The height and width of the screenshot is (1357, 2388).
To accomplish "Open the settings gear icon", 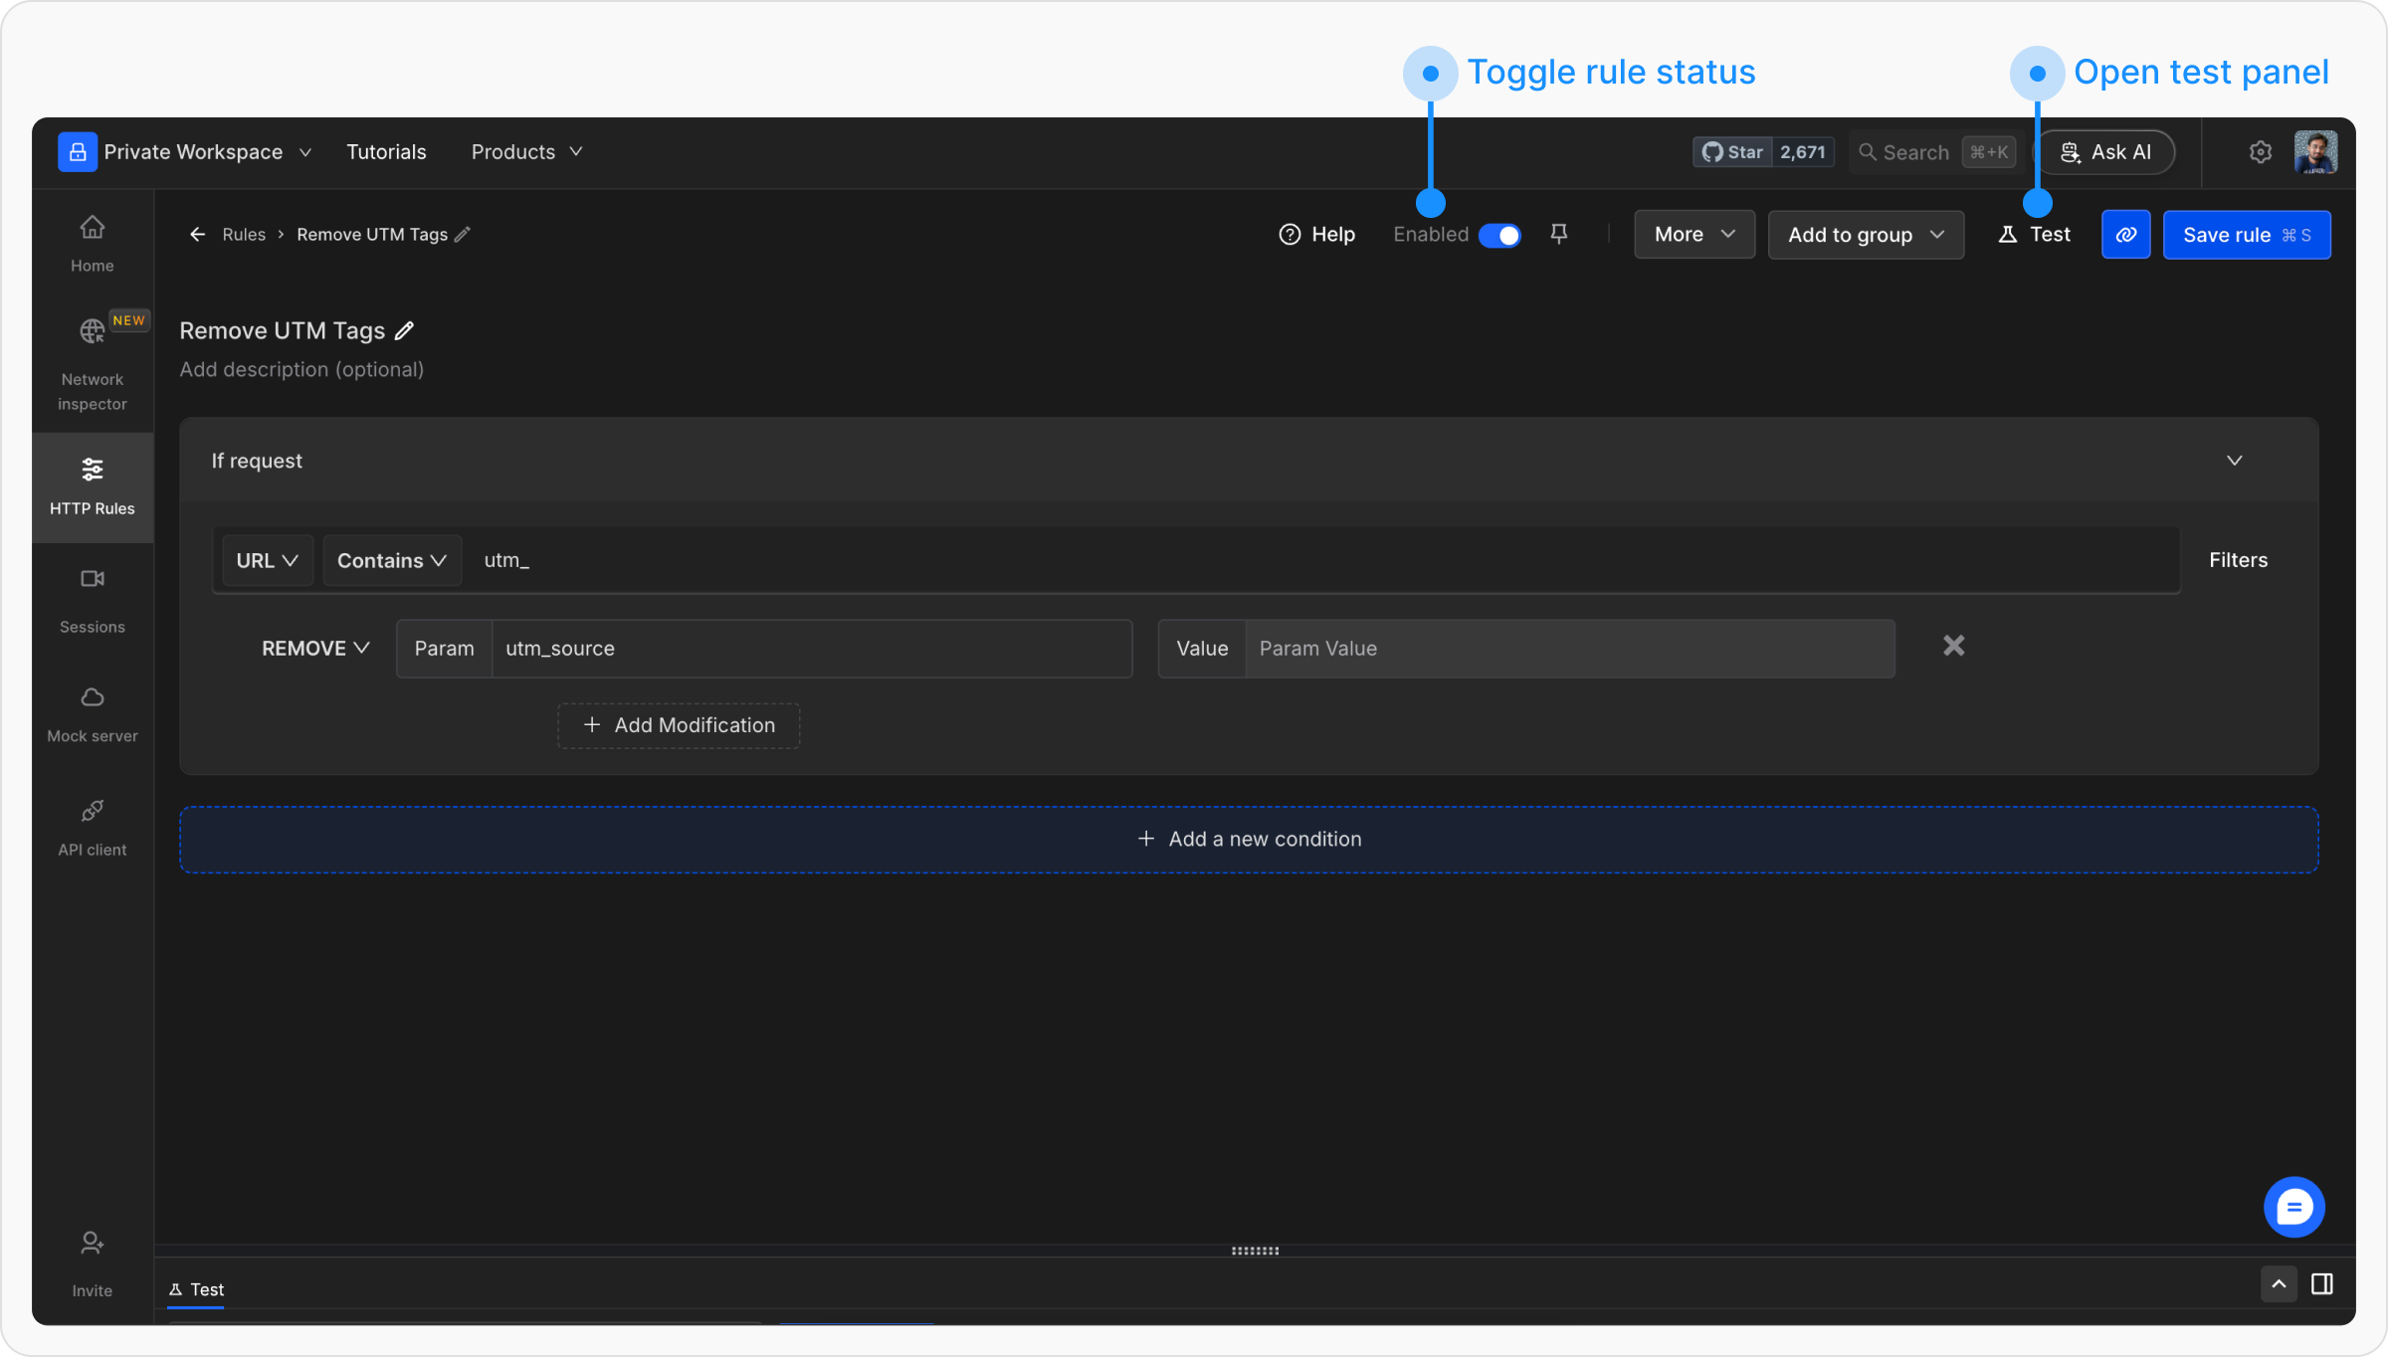I will (x=2260, y=152).
